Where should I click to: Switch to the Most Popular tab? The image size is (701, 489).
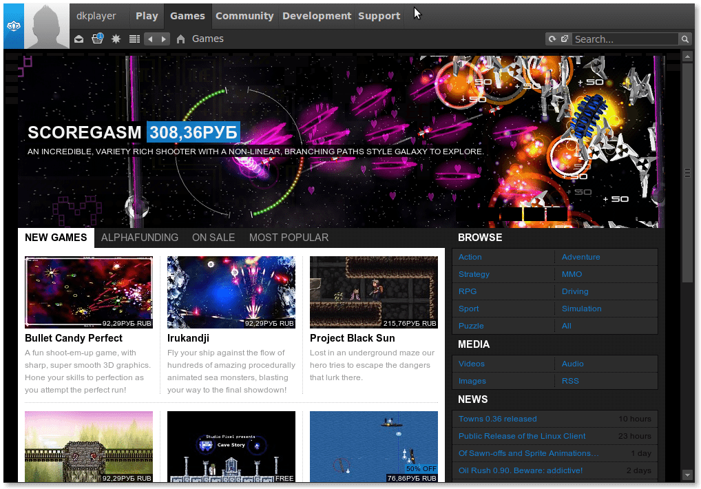289,238
